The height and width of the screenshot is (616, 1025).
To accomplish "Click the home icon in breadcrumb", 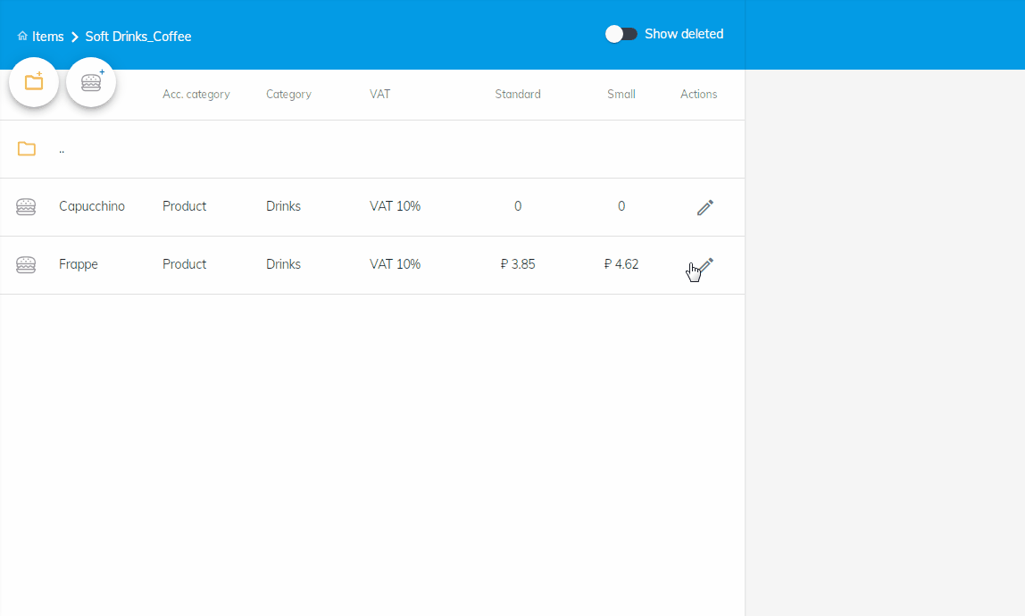I will [22, 37].
